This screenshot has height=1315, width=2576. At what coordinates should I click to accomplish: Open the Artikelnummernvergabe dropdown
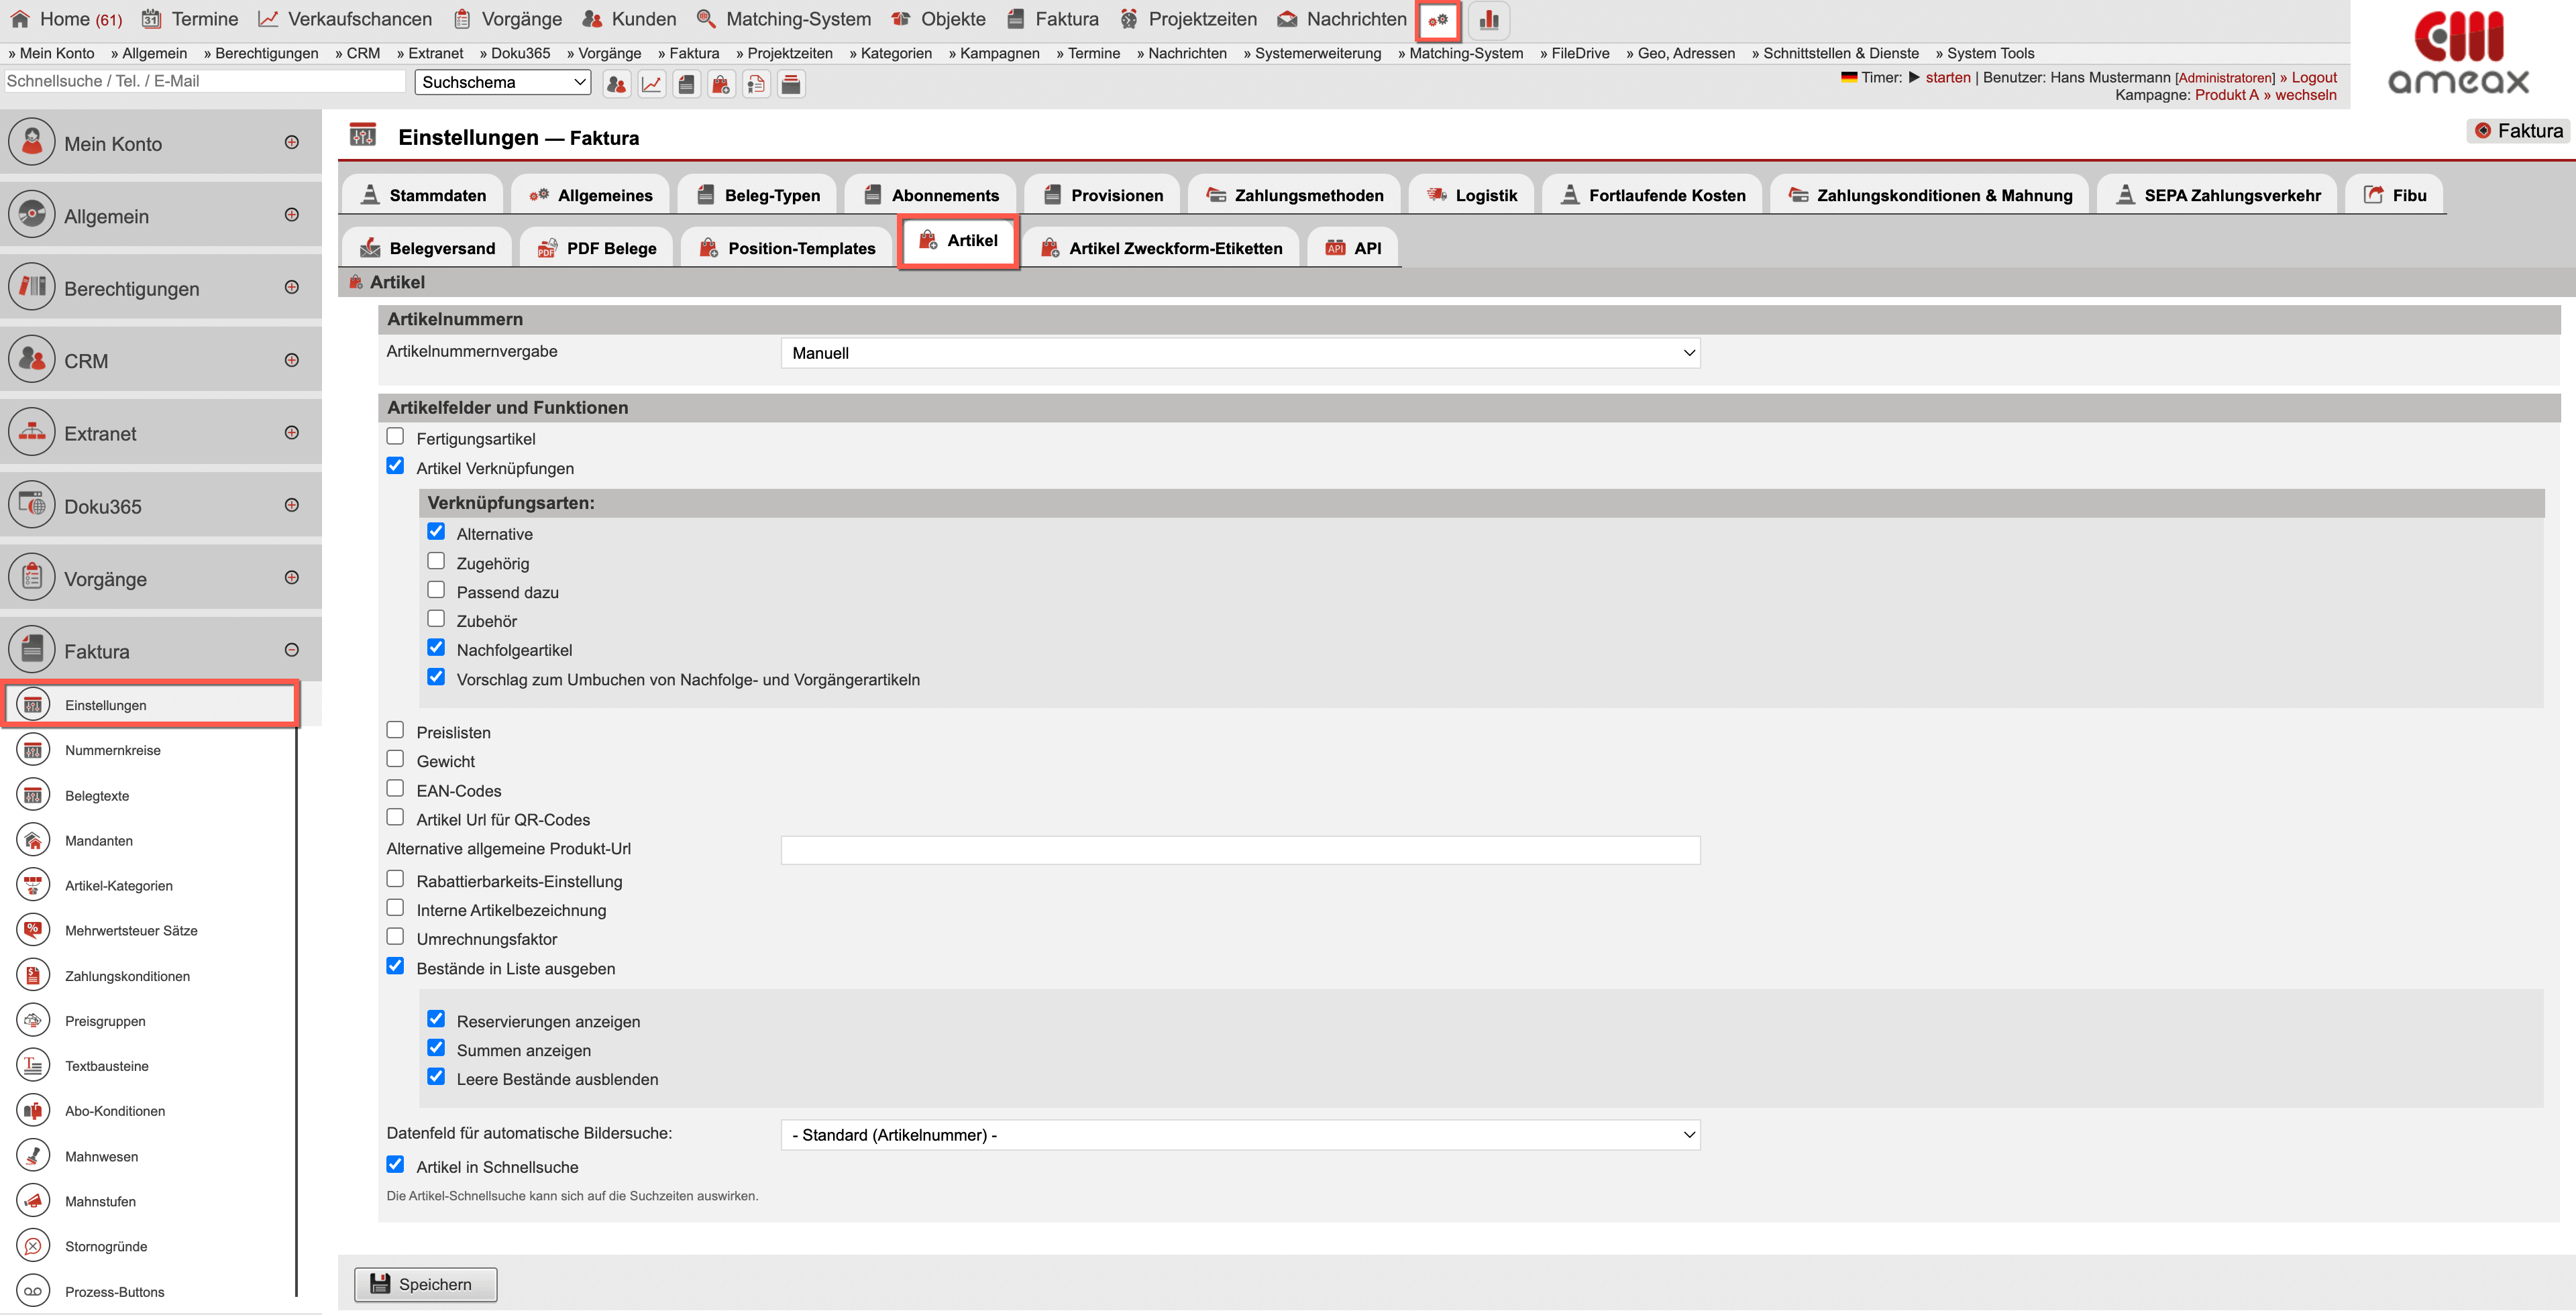click(1240, 353)
